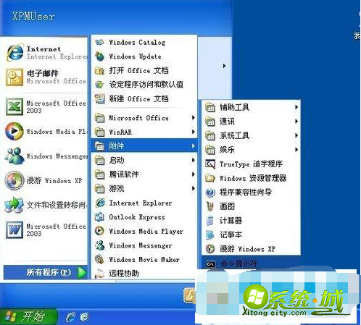Viewport: 361px width, 325px height.
Task: Open the 文件和设置转移向导 icon
Action: pyautogui.click(x=14, y=205)
